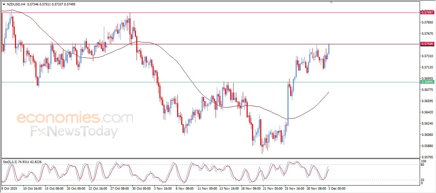Click the 6 Nov 08:00 time axis label
Screen dimensions: 436x193
(184, 188)
